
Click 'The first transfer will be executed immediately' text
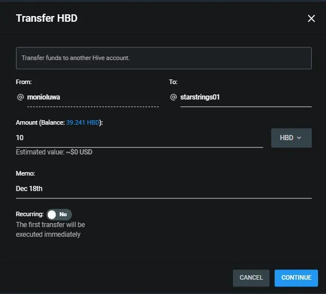pyautogui.click(x=50, y=229)
